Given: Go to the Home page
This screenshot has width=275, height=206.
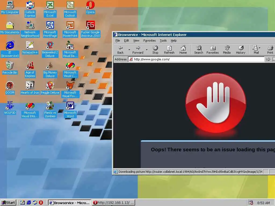Looking at the screenshot, I should pos(183,50).
